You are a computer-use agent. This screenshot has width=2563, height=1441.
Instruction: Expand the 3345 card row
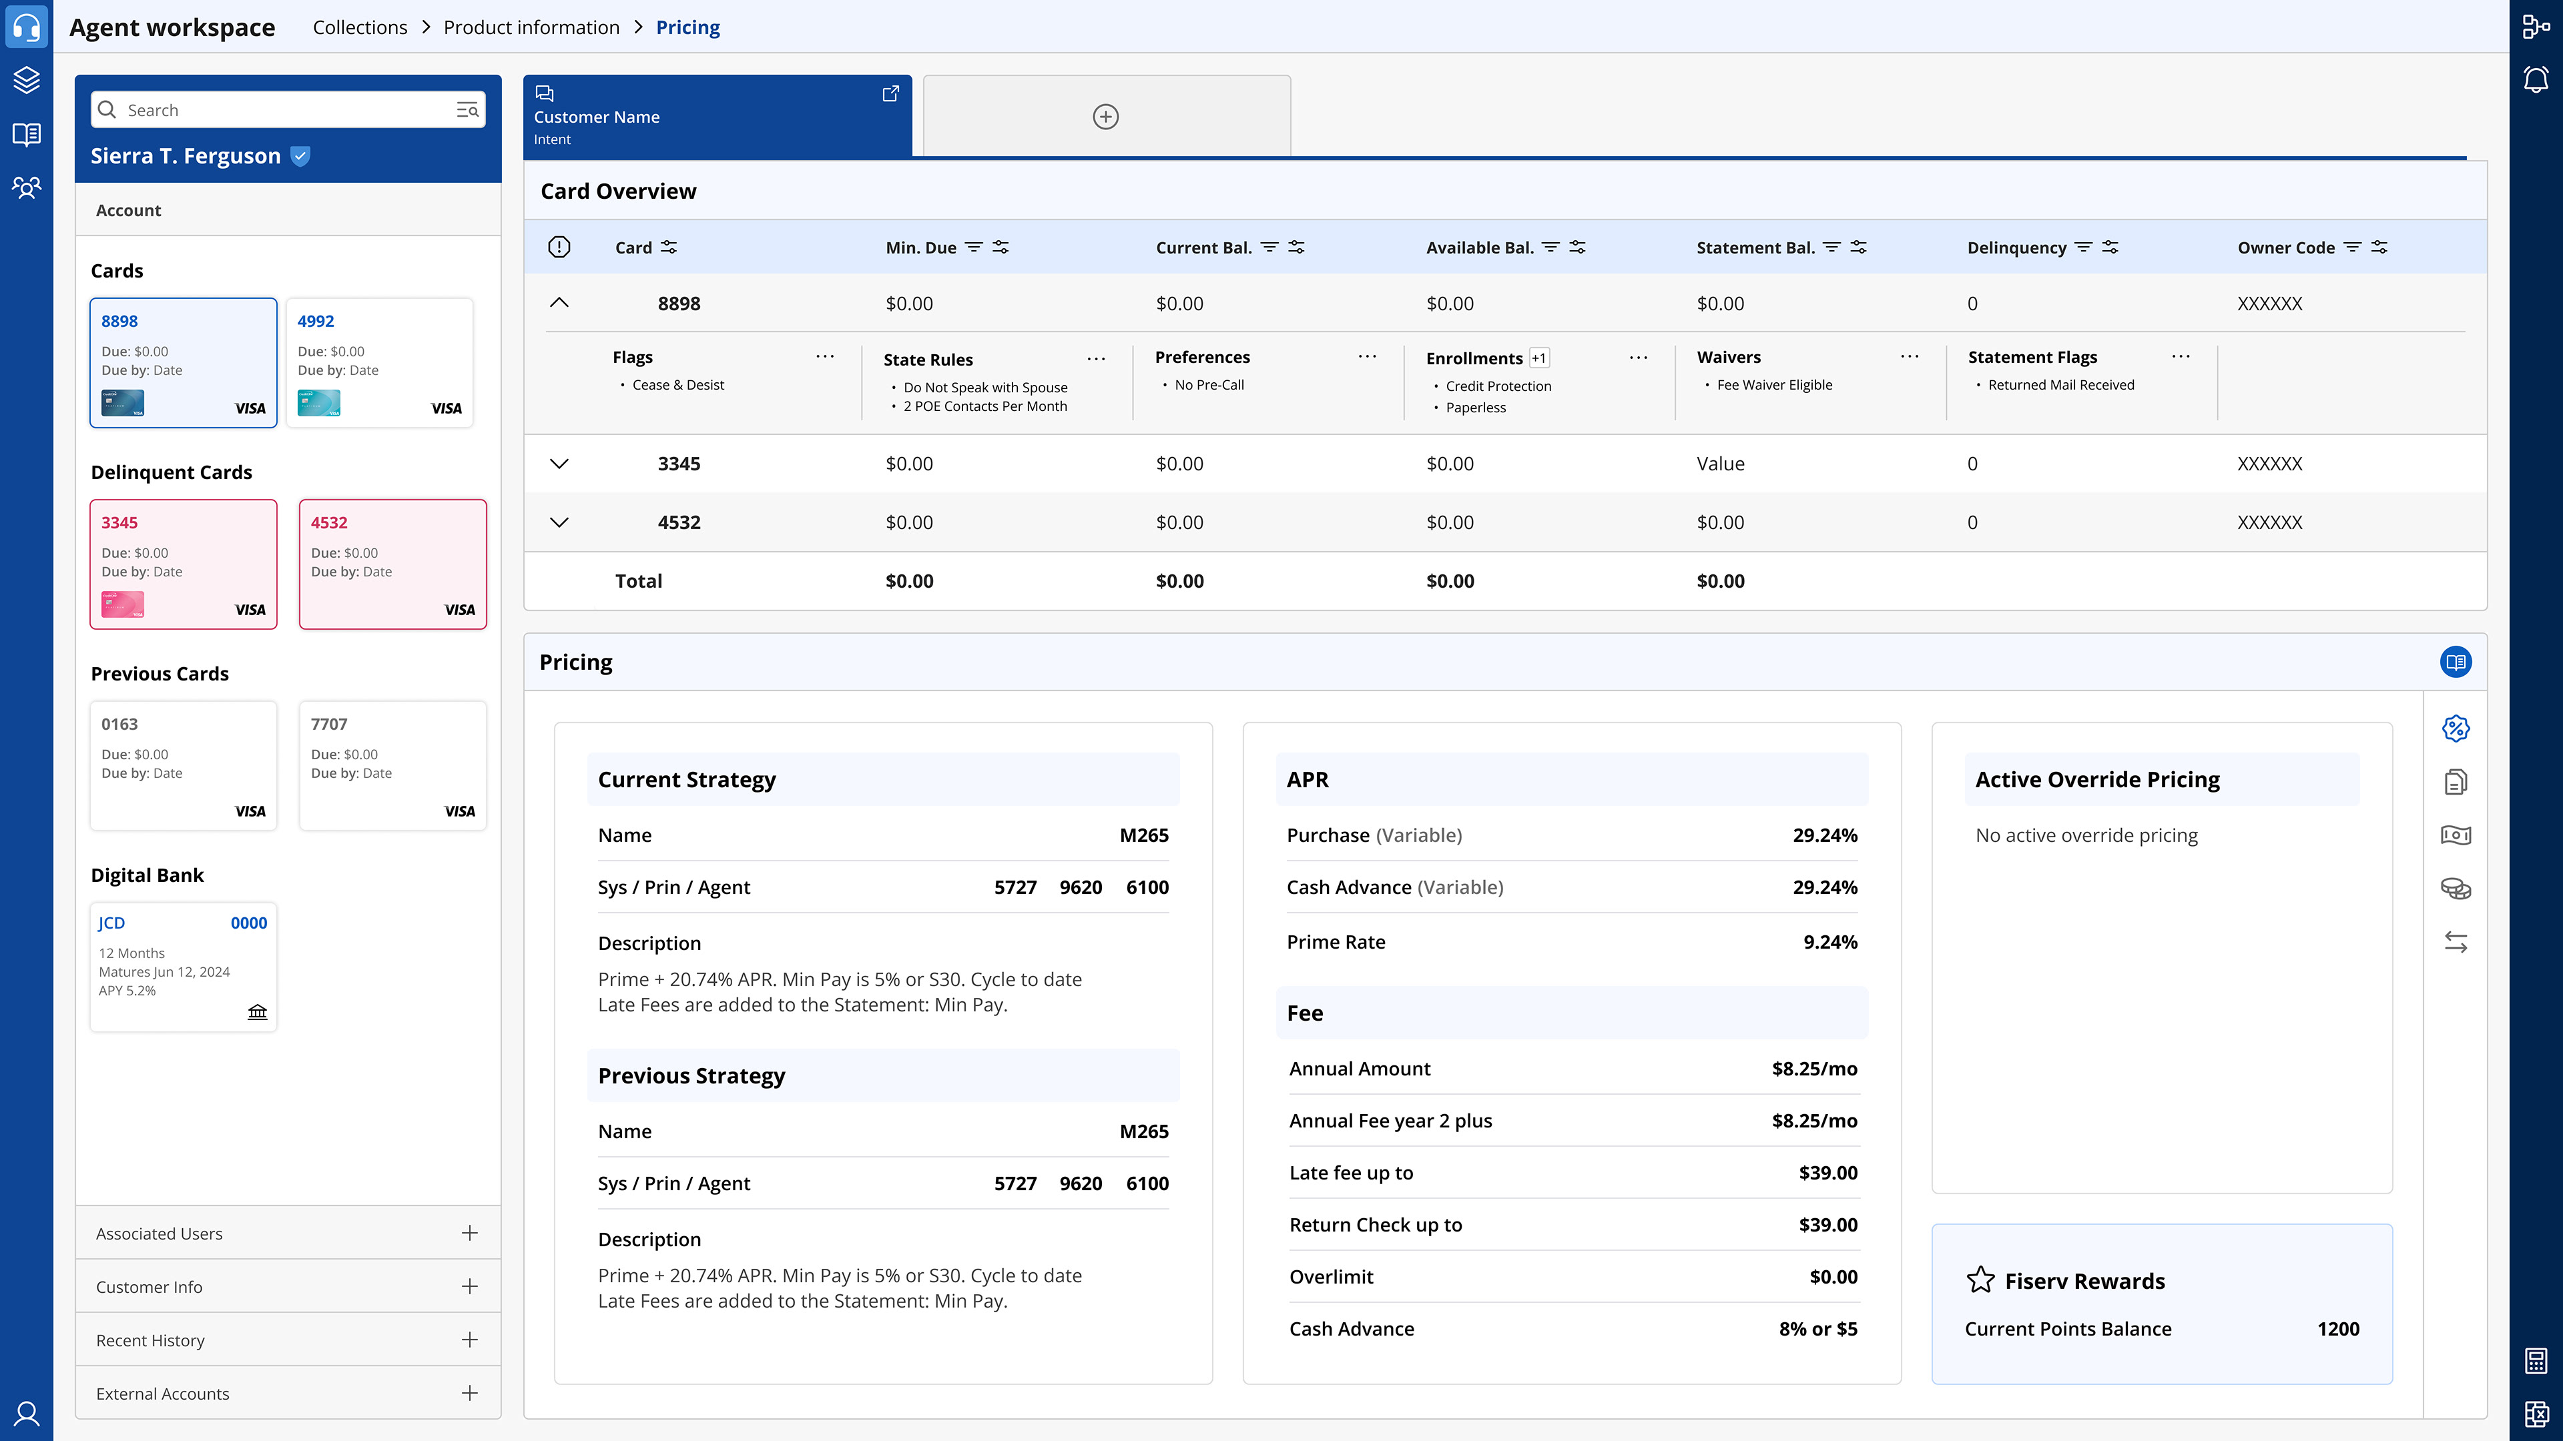(x=559, y=464)
